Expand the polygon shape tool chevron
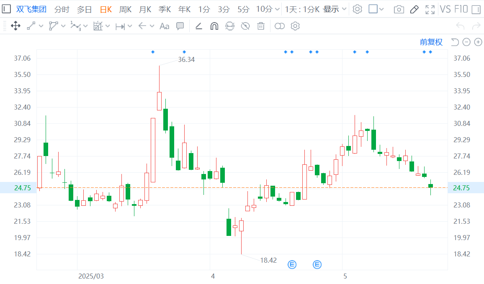The height and width of the screenshot is (284, 484). click(63, 26)
